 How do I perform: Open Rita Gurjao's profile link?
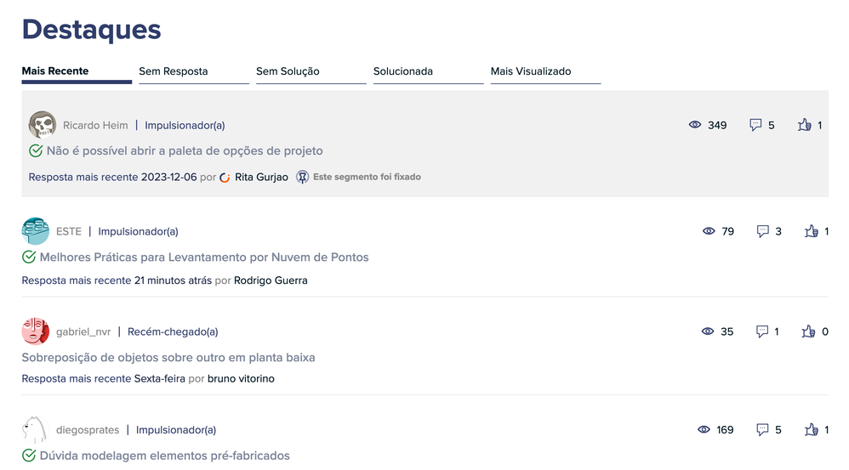pos(261,178)
